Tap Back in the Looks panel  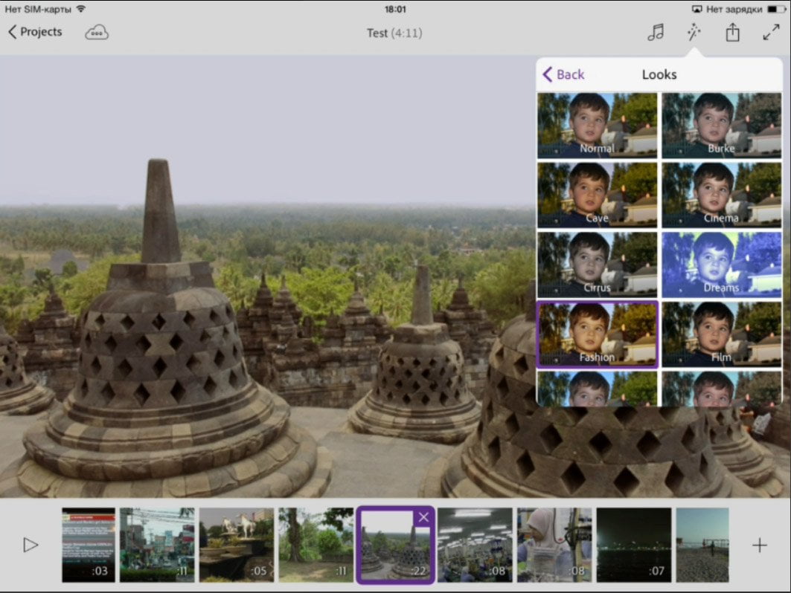563,74
